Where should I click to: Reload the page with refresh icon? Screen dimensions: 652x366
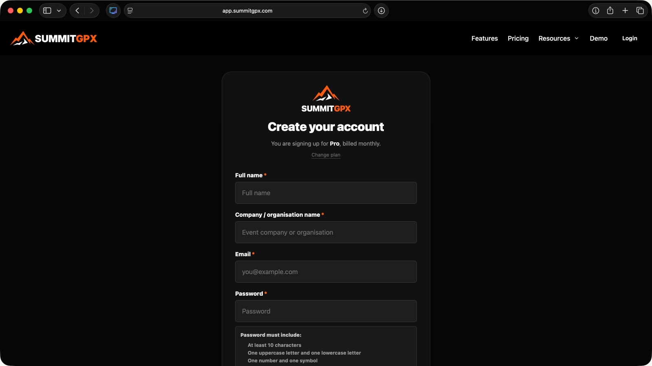[x=365, y=11]
